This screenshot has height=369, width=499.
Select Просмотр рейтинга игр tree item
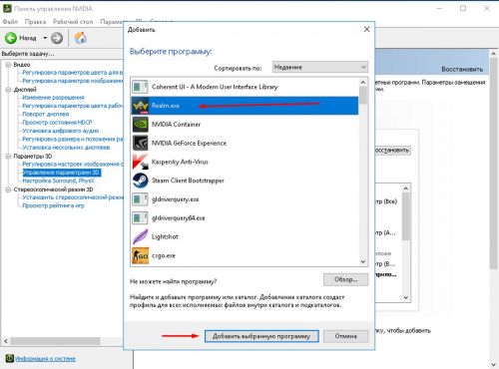click(53, 205)
